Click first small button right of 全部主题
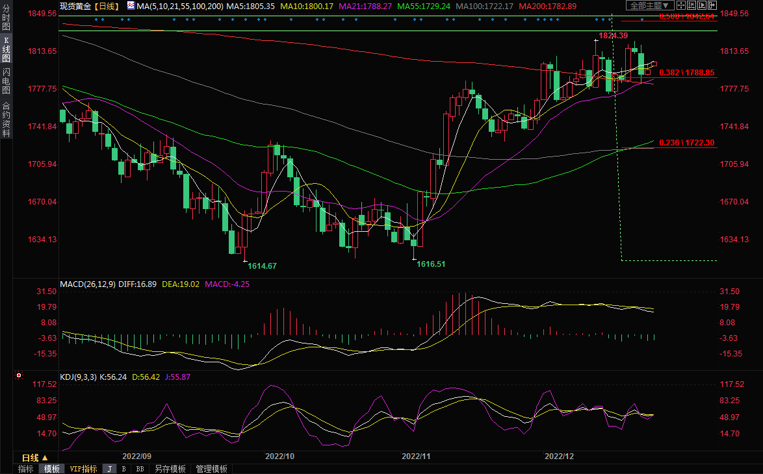 pos(680,5)
